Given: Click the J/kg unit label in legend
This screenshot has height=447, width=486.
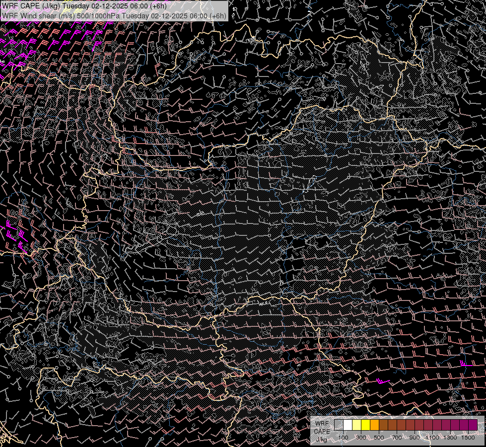Looking at the screenshot, I should point(322,440).
